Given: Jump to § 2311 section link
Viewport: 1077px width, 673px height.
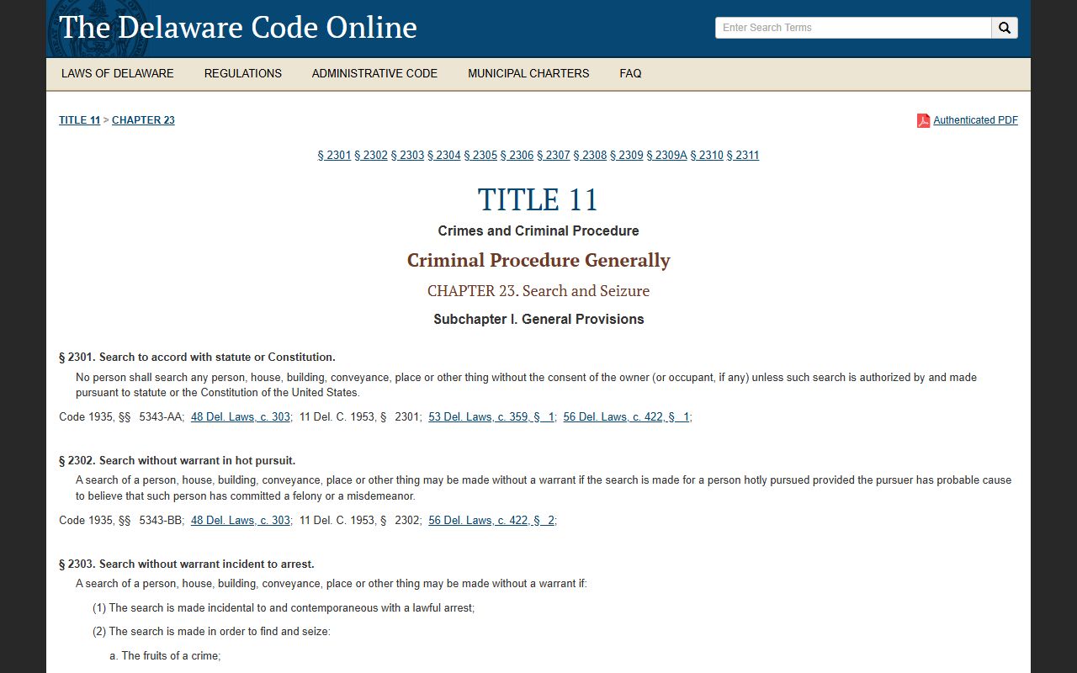Looking at the screenshot, I should [x=743, y=155].
